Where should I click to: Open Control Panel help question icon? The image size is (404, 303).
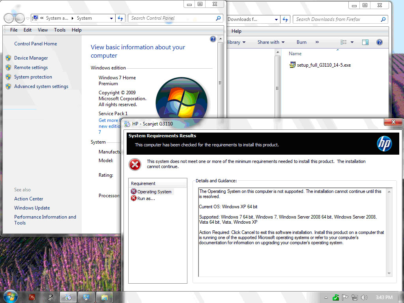tap(213, 39)
